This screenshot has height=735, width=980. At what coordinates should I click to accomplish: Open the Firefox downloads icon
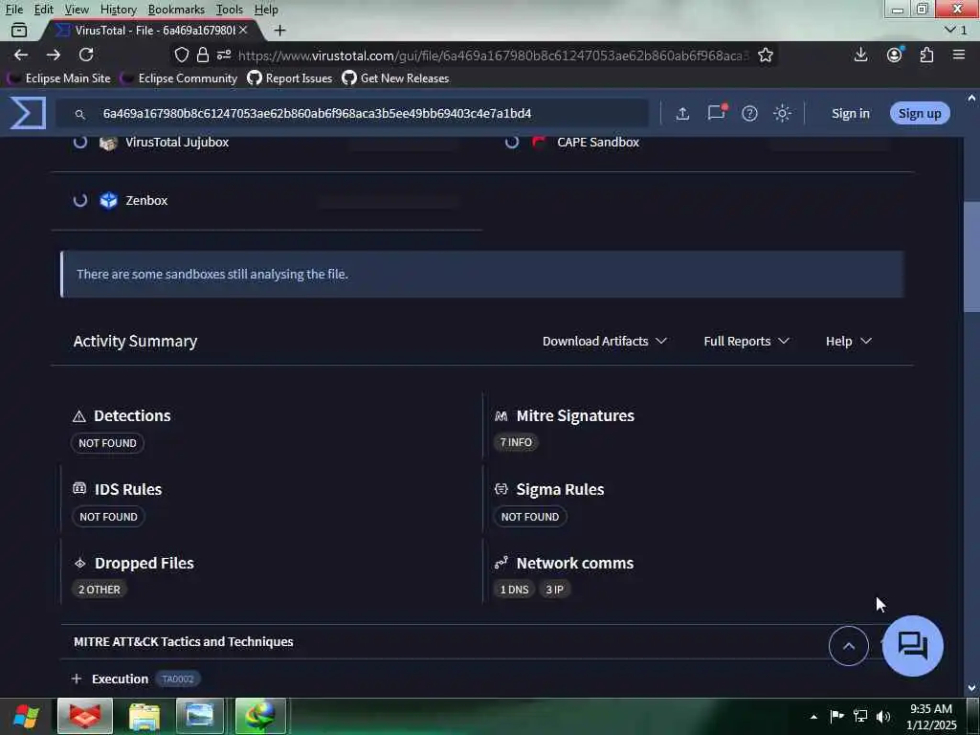(860, 55)
